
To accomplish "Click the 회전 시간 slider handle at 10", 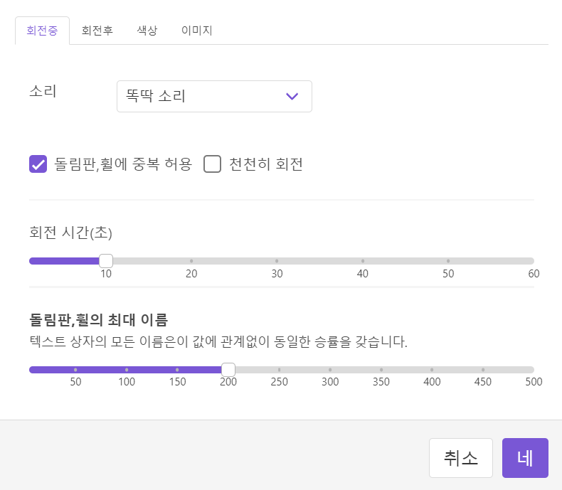I will [106, 261].
